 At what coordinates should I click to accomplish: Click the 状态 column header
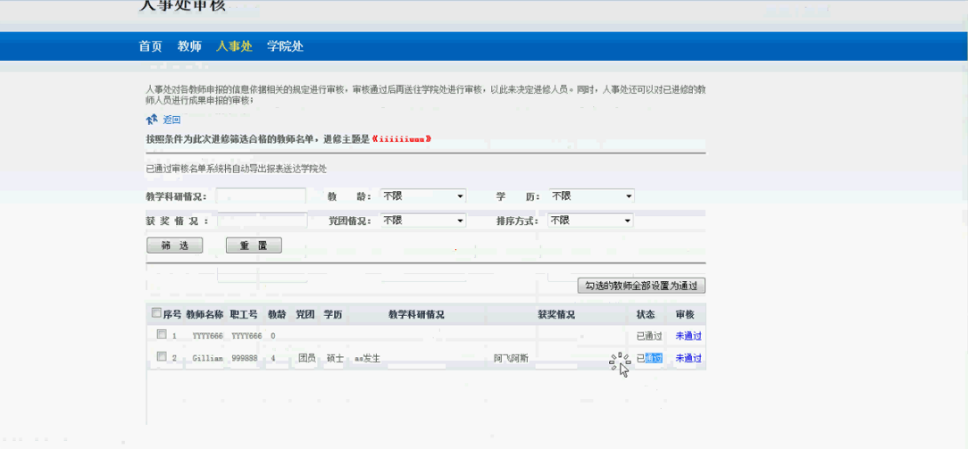tap(646, 314)
